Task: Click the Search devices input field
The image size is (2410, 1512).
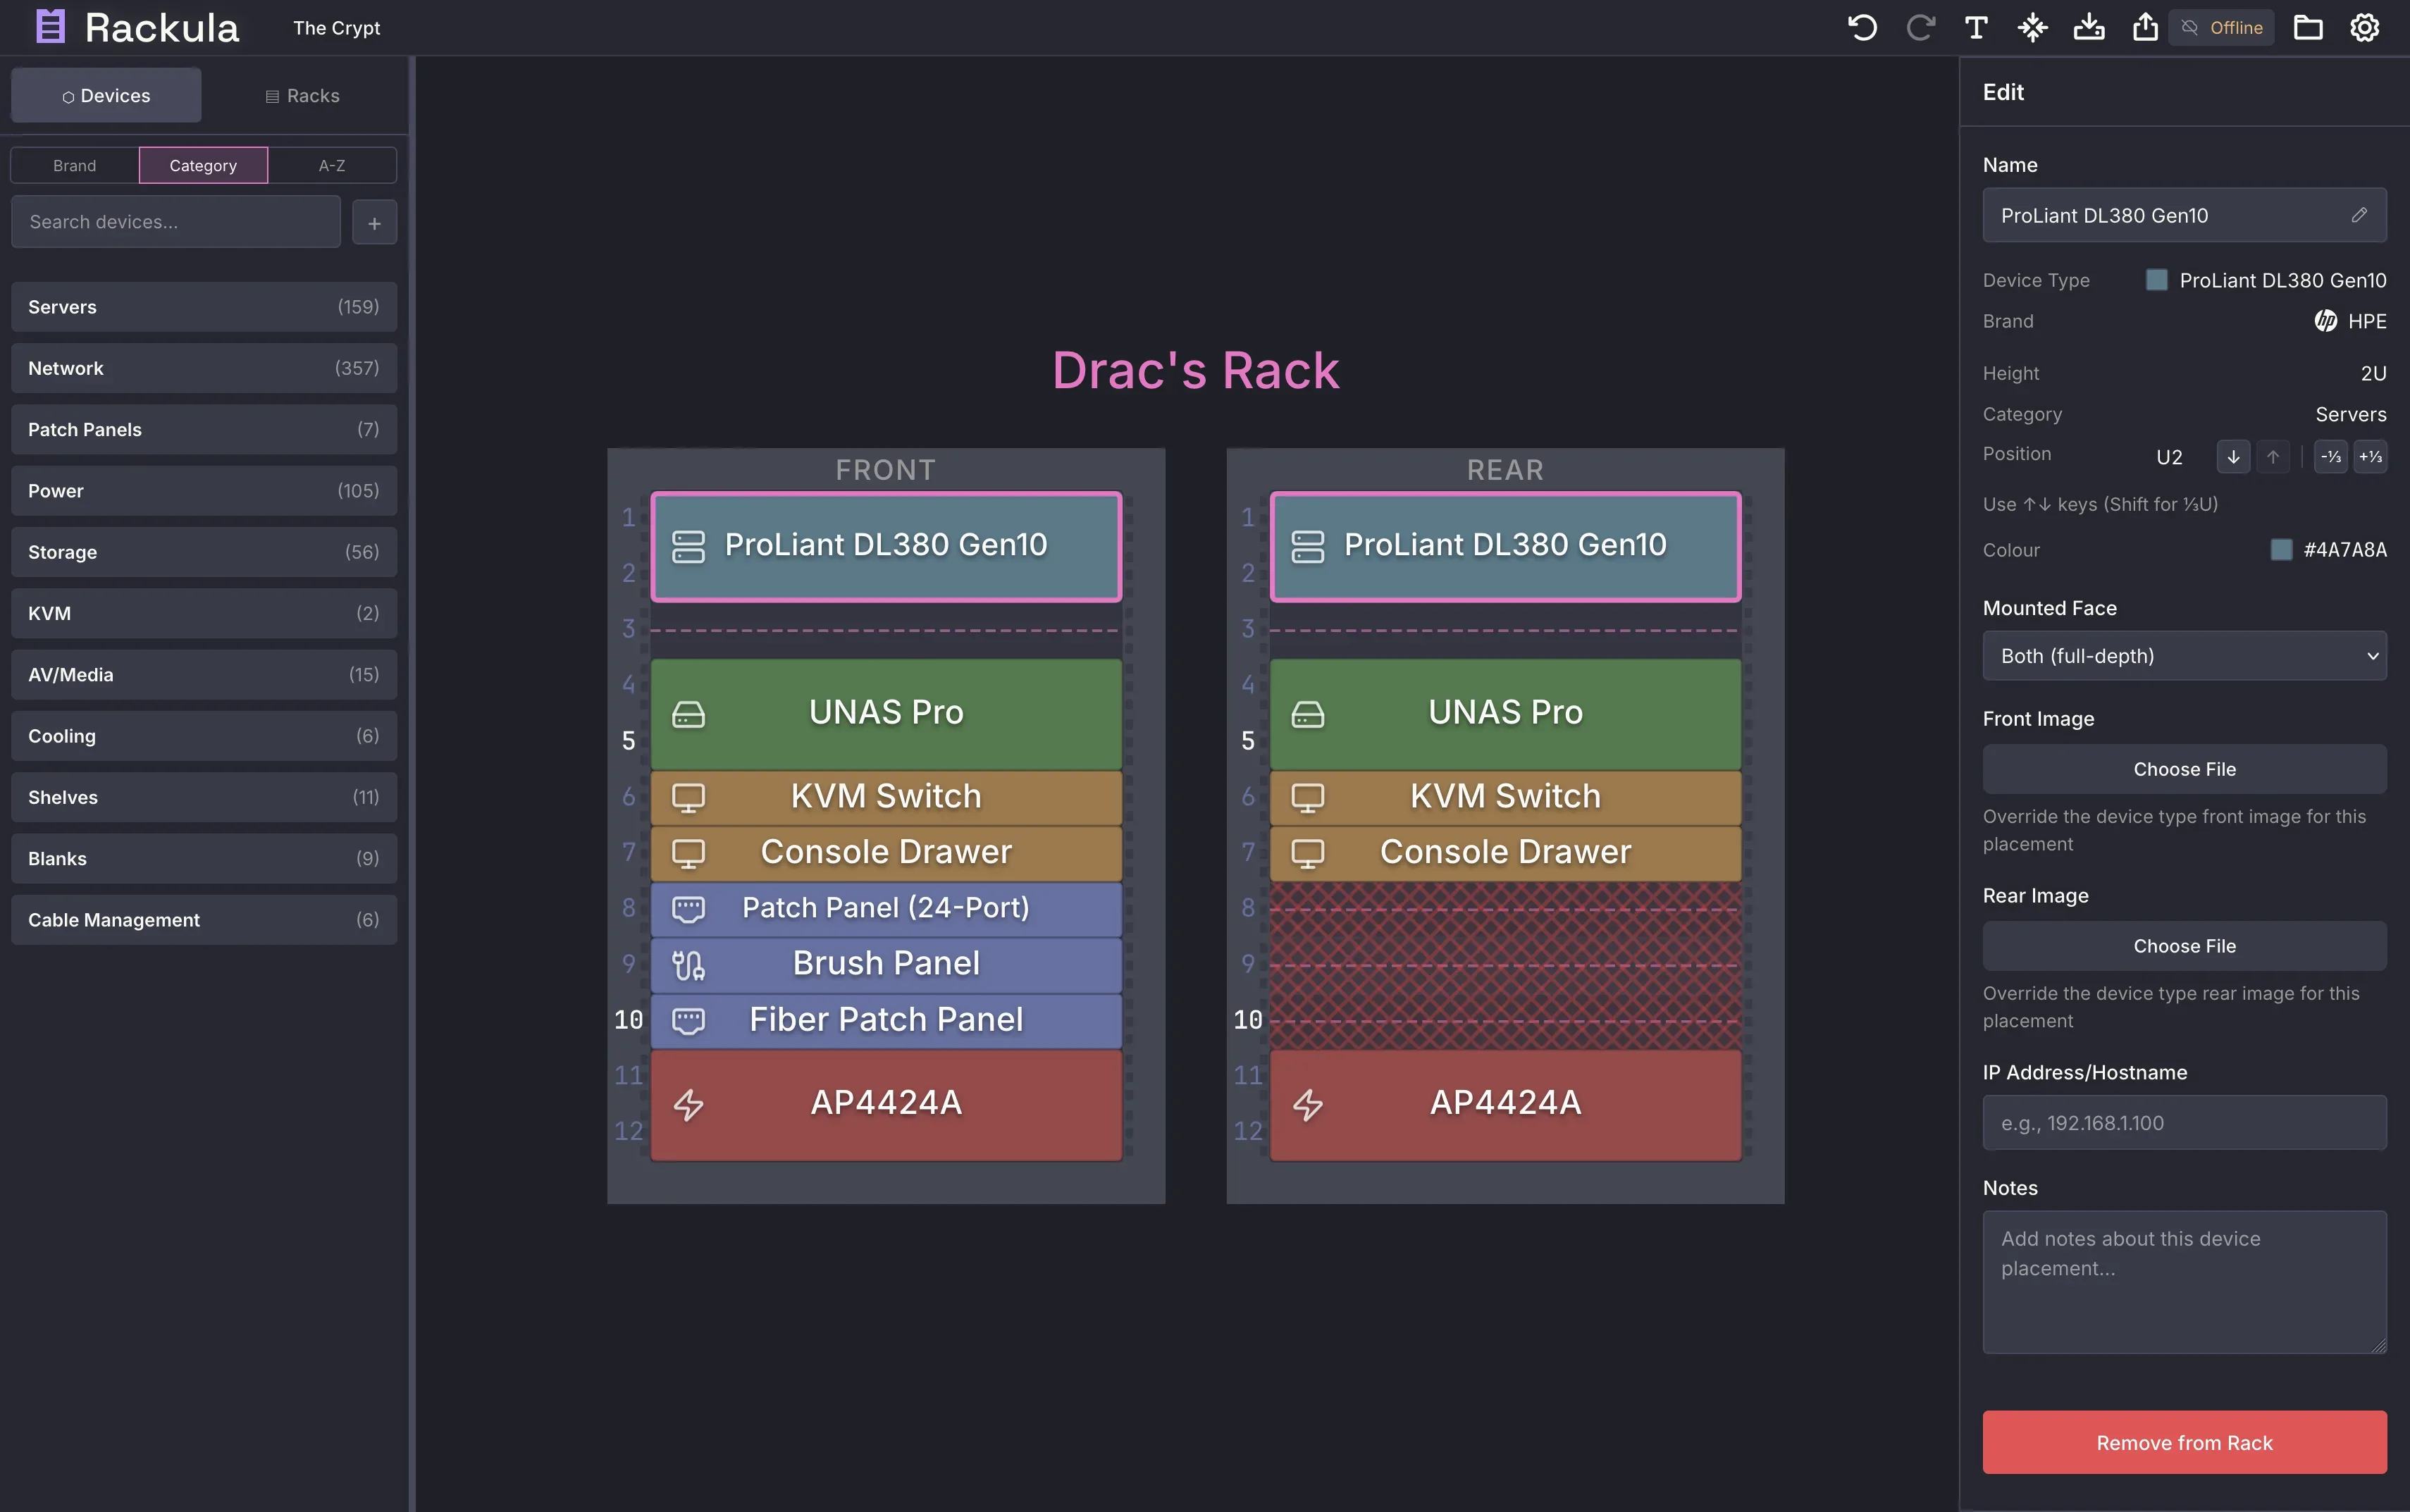Action: pyautogui.click(x=176, y=222)
